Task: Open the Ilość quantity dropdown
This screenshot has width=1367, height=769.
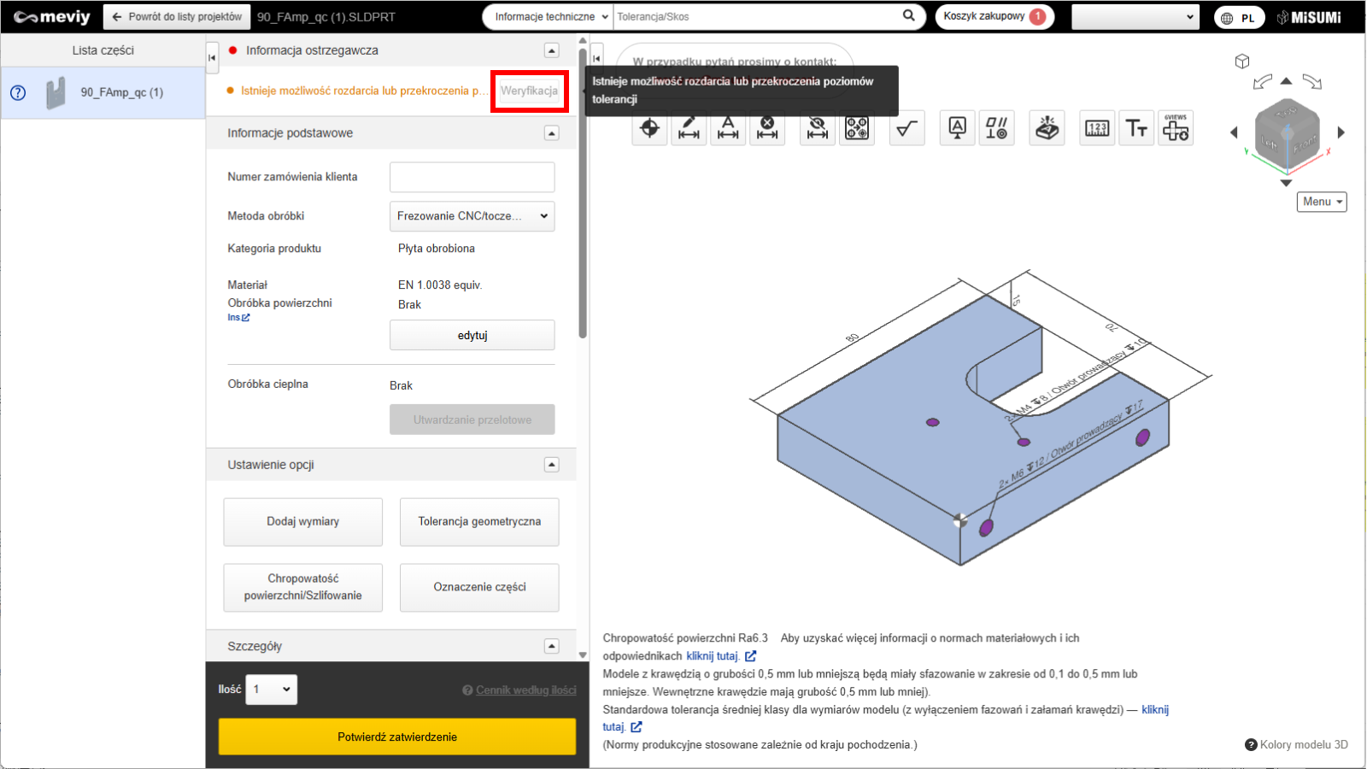Action: [x=272, y=690]
